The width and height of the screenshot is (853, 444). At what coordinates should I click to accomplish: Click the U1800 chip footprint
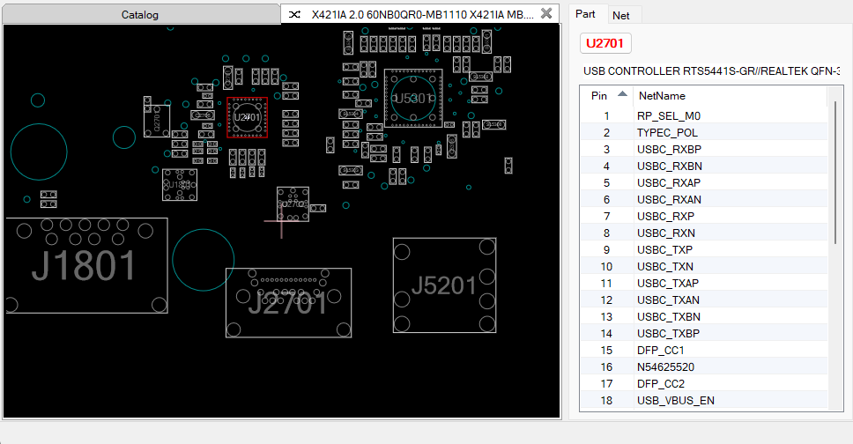[180, 184]
